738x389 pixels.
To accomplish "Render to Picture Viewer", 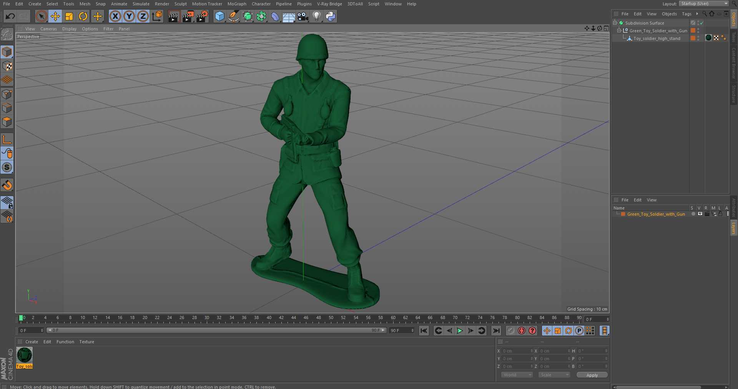I will [188, 16].
